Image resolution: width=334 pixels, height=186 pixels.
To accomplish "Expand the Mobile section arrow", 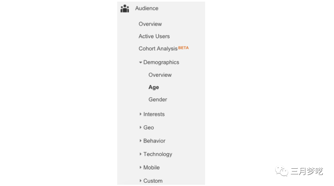I will click(141, 167).
